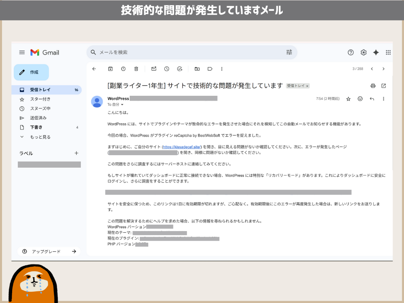Star the WordPress email
Image resolution: width=404 pixels, height=303 pixels.
(x=348, y=99)
